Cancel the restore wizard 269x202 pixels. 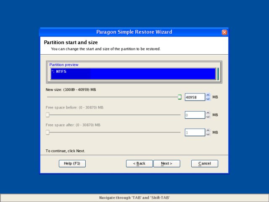pos(205,164)
